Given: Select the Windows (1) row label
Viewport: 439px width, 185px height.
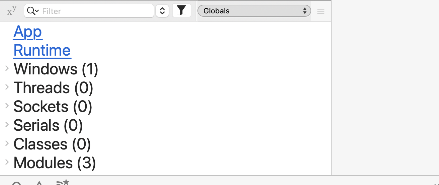Looking at the screenshot, I should click(x=56, y=69).
